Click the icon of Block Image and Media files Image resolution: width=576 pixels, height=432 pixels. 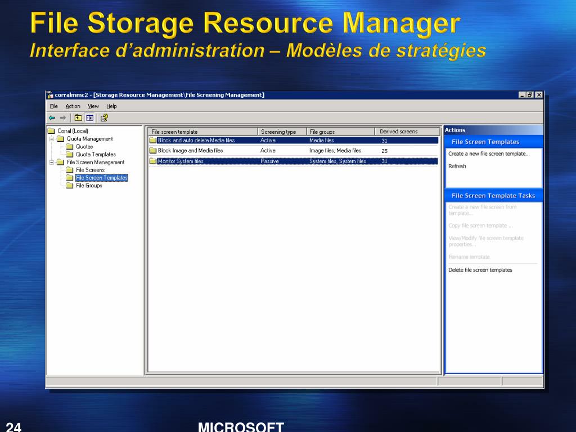[x=153, y=151]
